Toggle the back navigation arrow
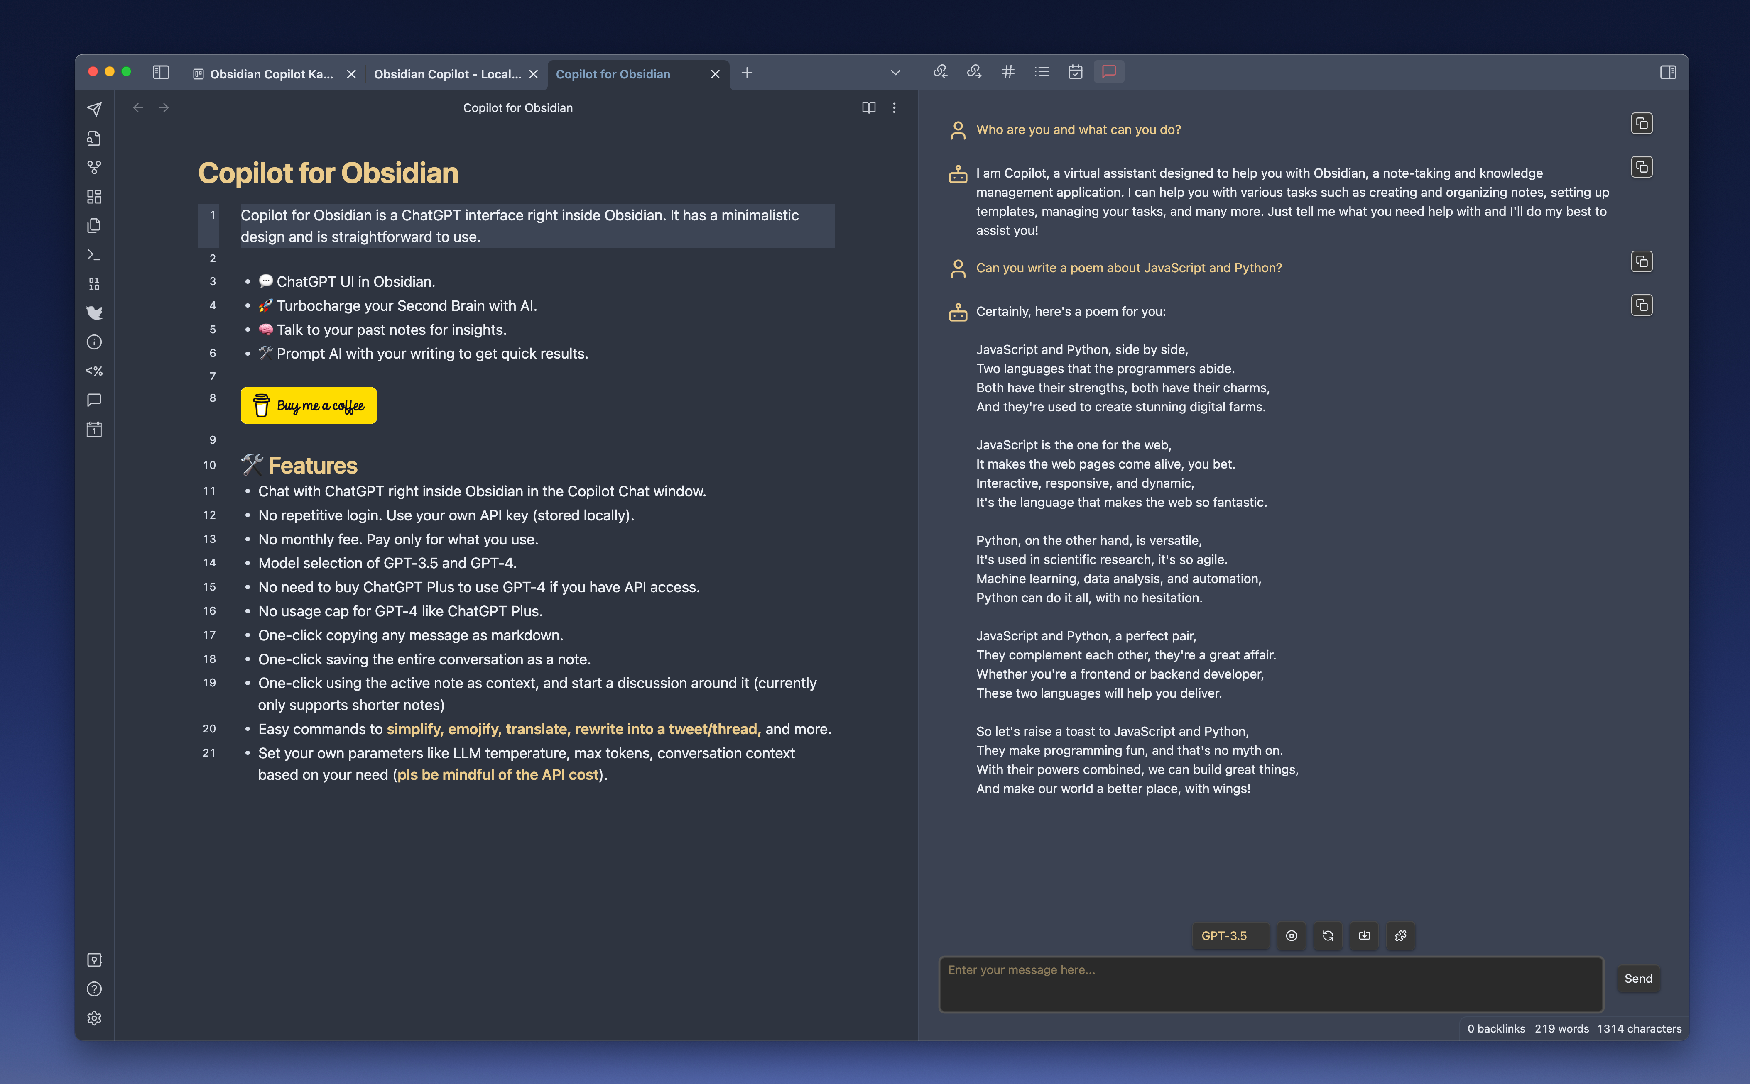Viewport: 1750px width, 1084px height. coord(137,107)
